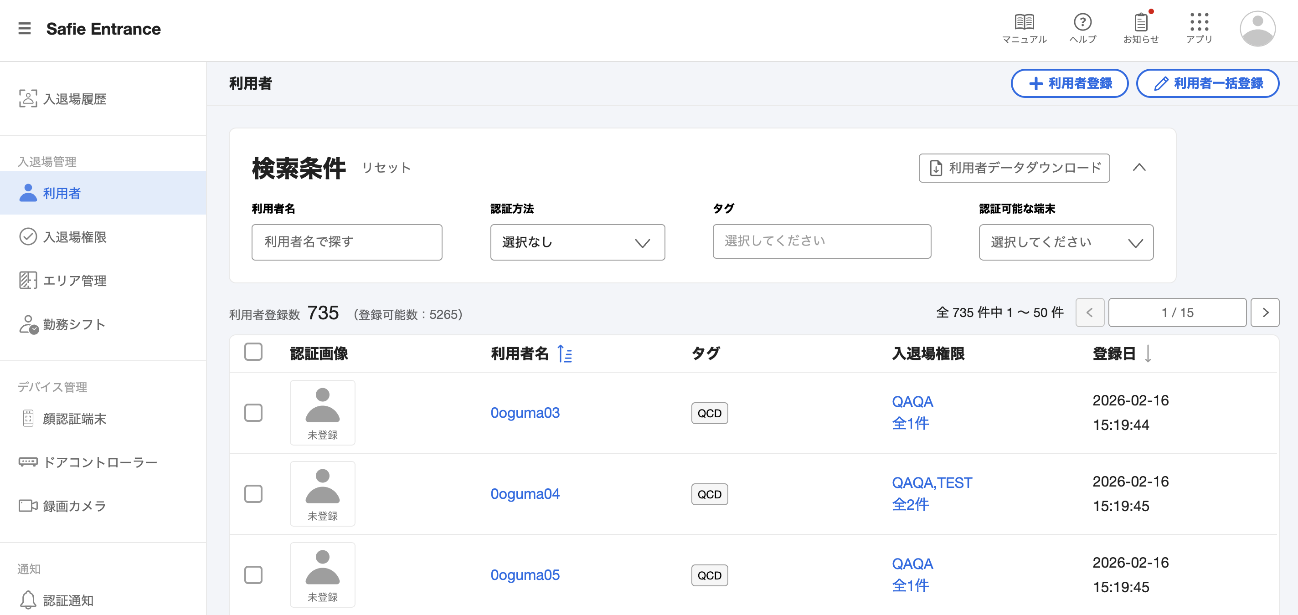Click the タグ selection field
1298x615 pixels.
click(821, 241)
